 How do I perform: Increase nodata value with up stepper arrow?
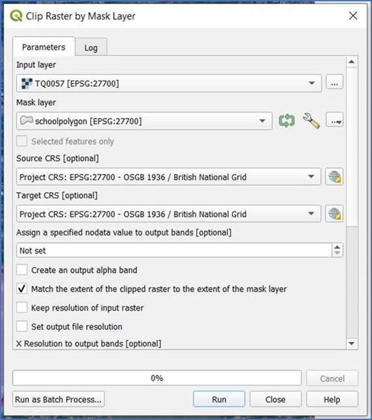tap(338, 246)
